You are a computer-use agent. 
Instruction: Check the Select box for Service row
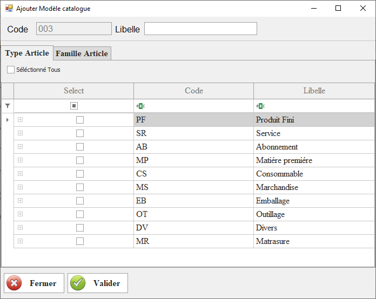point(80,133)
